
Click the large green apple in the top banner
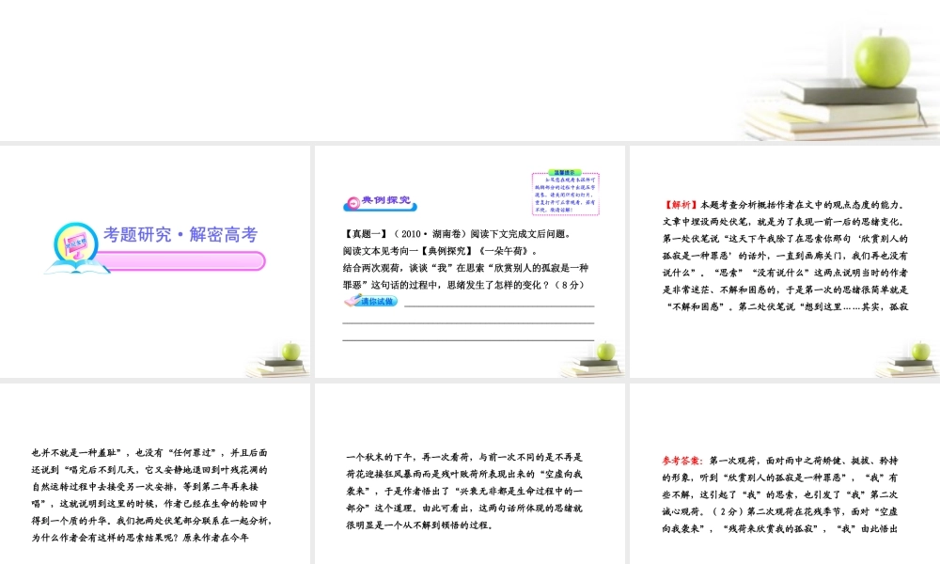tap(882, 58)
